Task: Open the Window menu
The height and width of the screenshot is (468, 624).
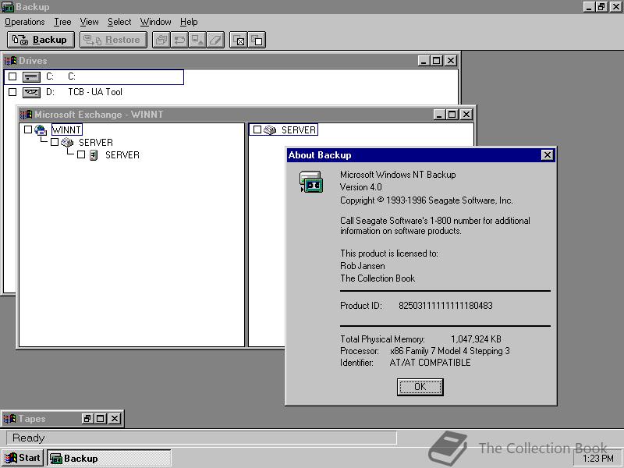Action: click(x=155, y=22)
